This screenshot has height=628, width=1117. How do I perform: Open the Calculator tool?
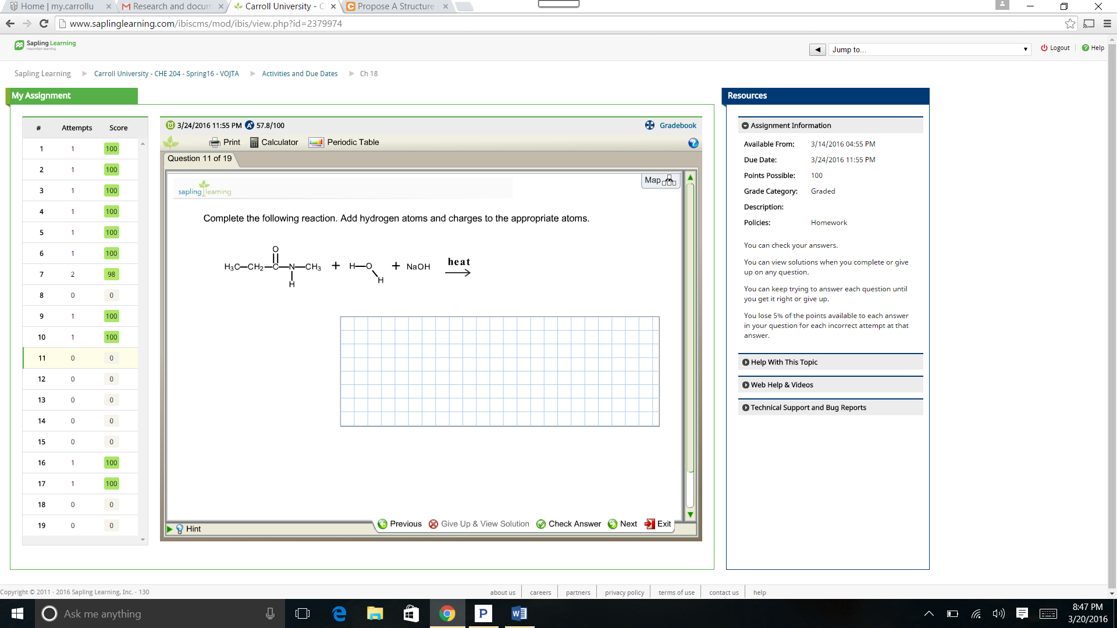pyautogui.click(x=272, y=142)
